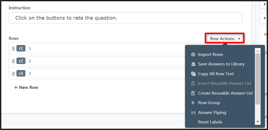Click the Create Reusable Answer List clipboard icon
Image resolution: width=268 pixels, height=130 pixels.
pos(193,93)
